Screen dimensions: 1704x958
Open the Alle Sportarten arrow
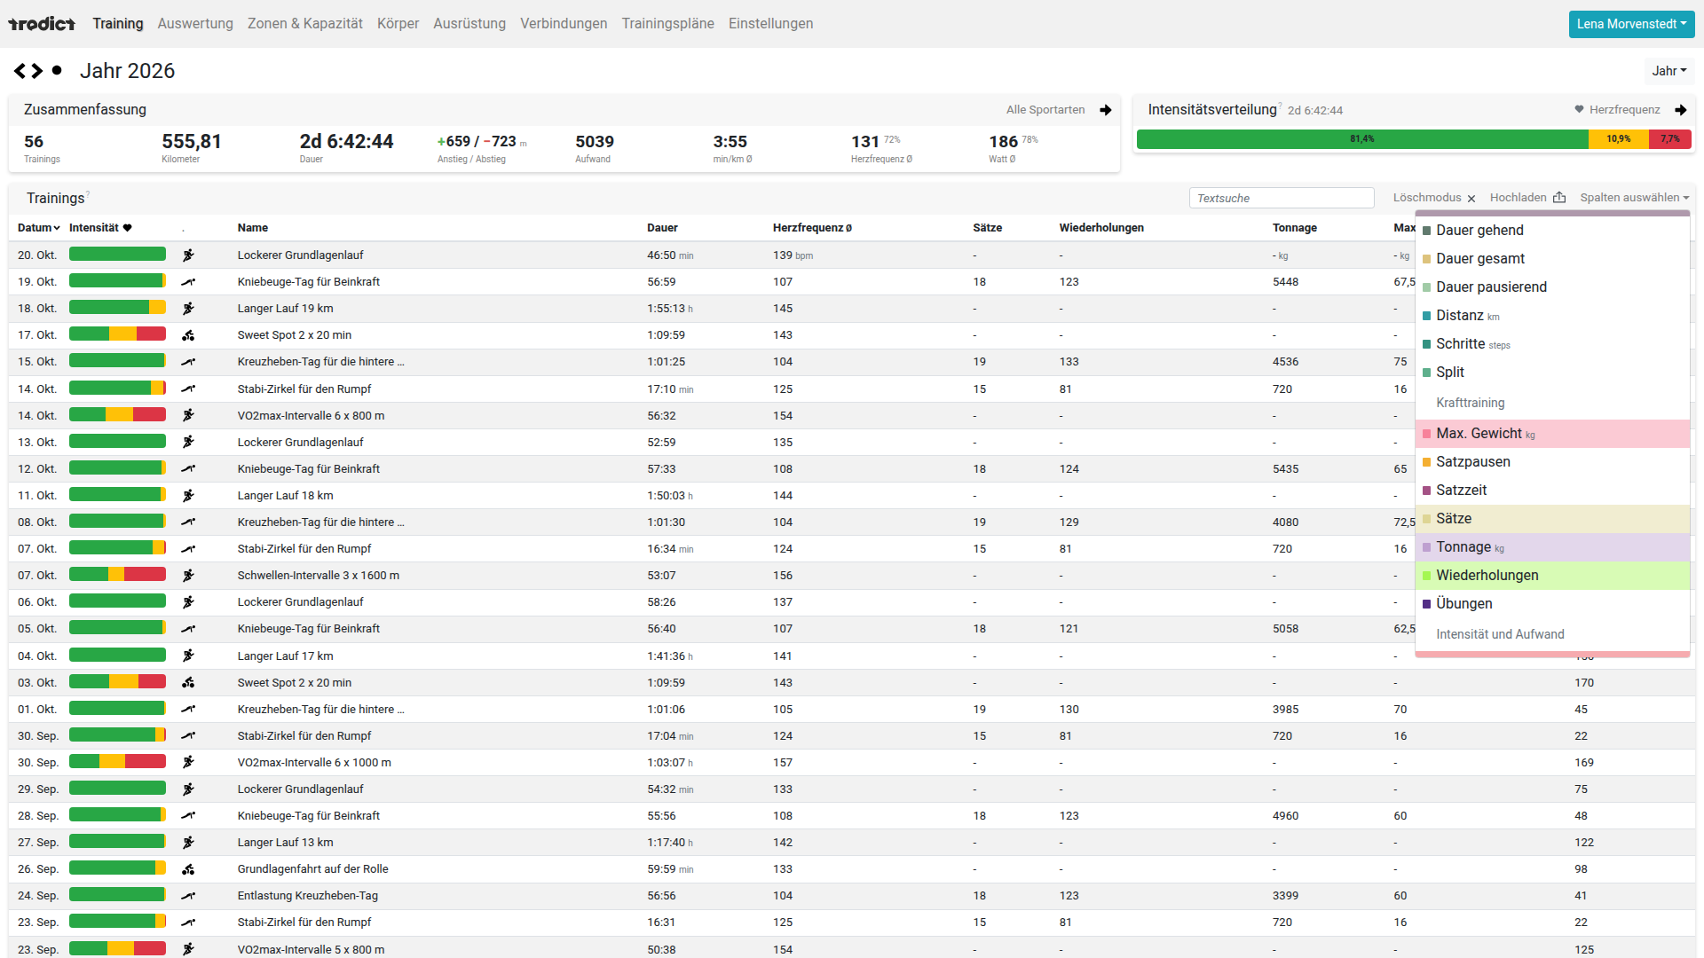(1106, 110)
